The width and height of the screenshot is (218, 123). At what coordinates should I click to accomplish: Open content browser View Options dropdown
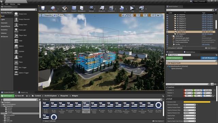(158, 121)
